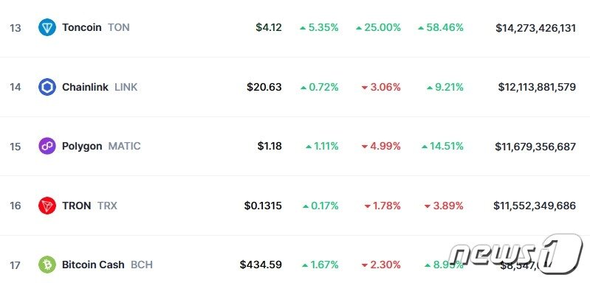590x283 pixels.
Task: Open the Chainlink coin page link
Action: click(85, 87)
